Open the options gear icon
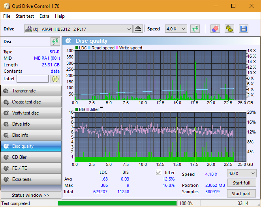This screenshot has width=261, height=207. click(x=229, y=29)
